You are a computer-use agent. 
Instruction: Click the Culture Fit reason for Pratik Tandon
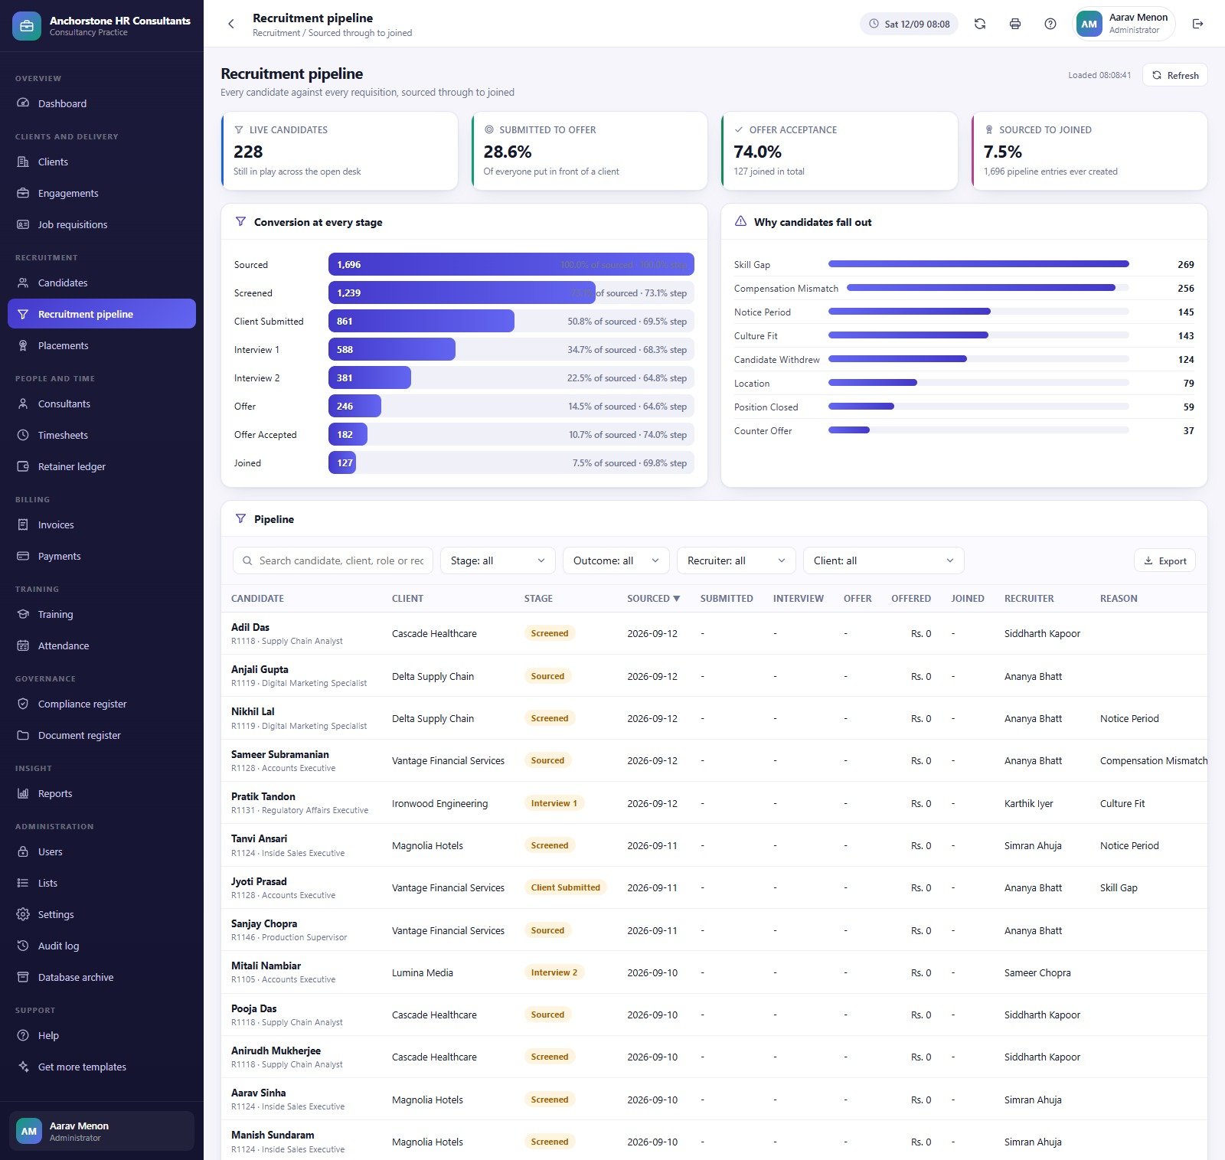[x=1122, y=803]
